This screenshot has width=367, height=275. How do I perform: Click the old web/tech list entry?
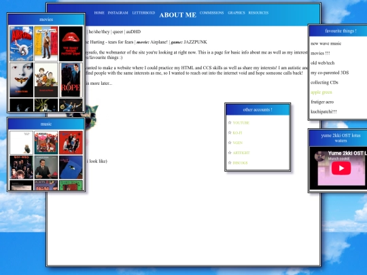pos(323,63)
